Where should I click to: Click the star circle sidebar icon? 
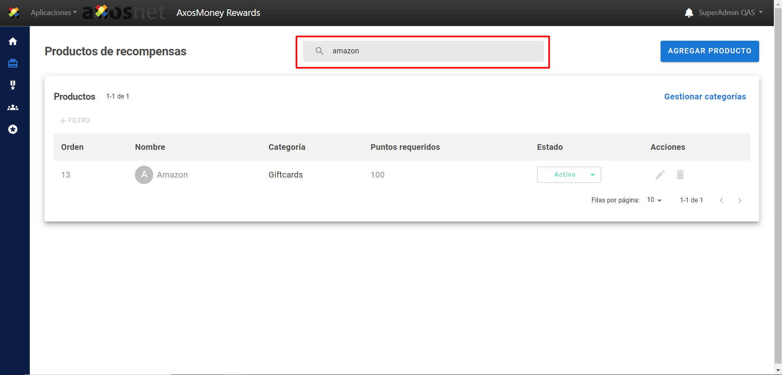tap(13, 129)
